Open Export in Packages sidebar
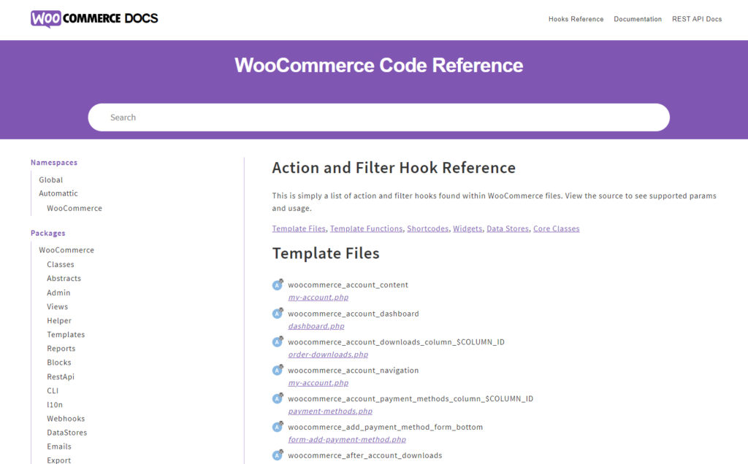 pyautogui.click(x=58, y=460)
